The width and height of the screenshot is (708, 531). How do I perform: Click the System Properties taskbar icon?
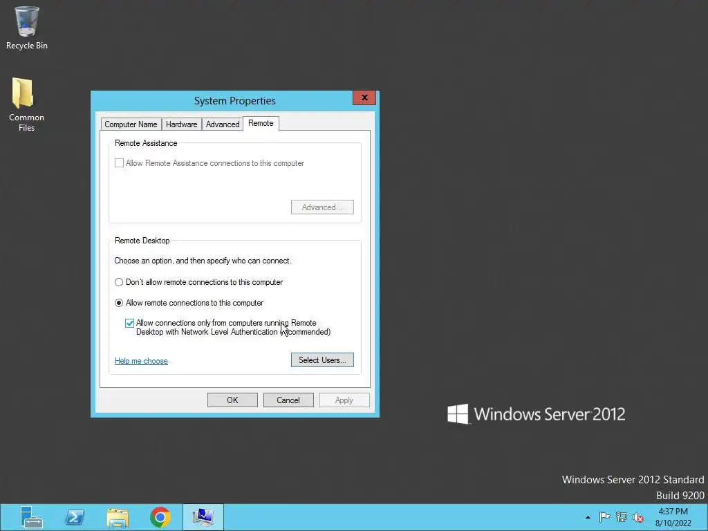[203, 517]
